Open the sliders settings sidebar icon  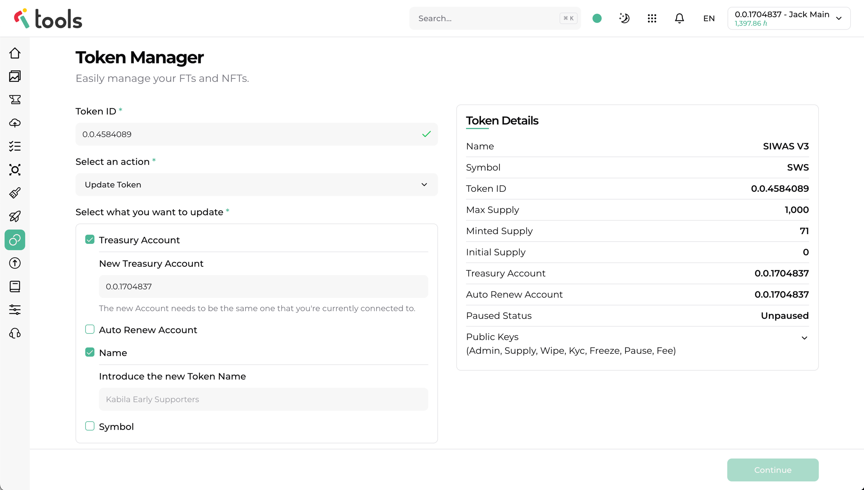coord(15,310)
